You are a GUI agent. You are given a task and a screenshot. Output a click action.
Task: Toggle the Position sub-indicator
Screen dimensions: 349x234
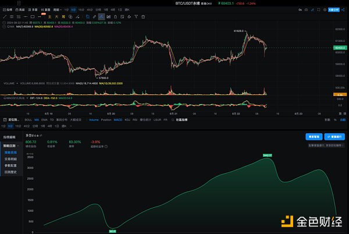click(106, 120)
